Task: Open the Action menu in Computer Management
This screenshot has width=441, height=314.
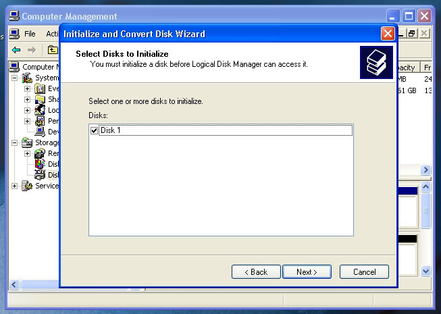Action: pos(52,34)
